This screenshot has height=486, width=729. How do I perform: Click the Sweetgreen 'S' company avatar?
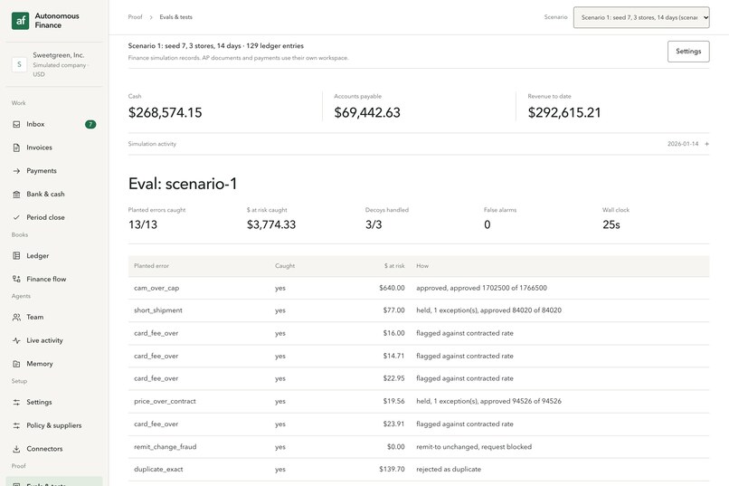(x=19, y=64)
